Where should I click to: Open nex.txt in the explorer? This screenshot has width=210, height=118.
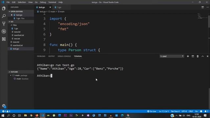21,39
